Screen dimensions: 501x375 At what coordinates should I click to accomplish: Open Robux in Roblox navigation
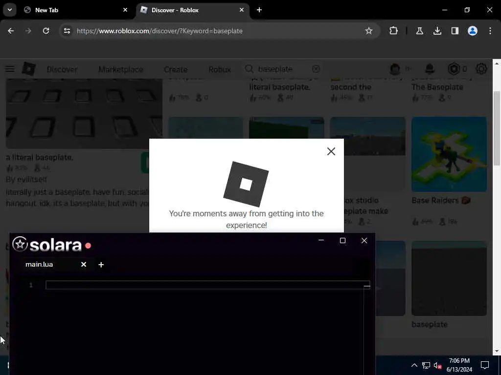pos(220,69)
